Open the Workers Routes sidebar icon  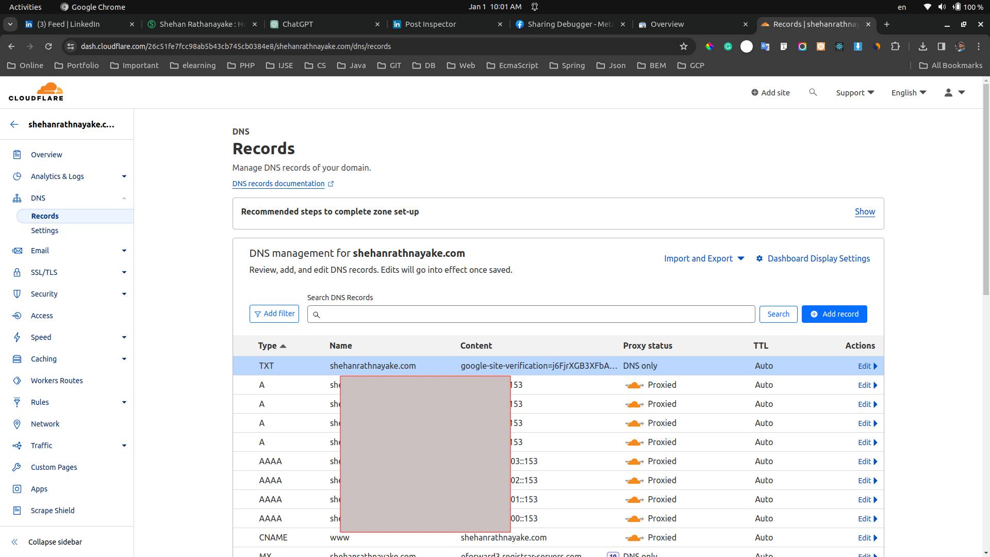tap(17, 381)
